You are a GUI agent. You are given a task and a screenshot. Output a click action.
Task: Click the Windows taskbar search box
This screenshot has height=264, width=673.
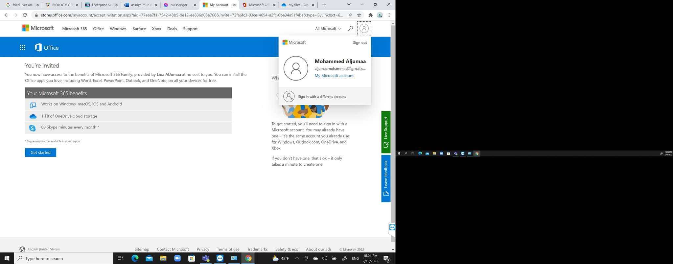coord(64,258)
